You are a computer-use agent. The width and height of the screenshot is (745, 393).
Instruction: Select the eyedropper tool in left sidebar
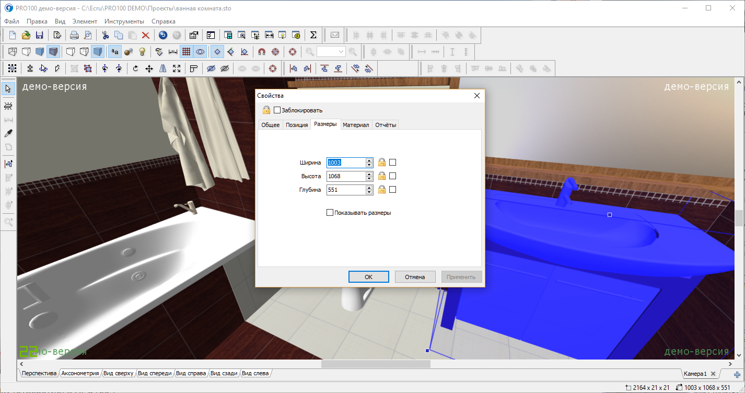(8, 133)
